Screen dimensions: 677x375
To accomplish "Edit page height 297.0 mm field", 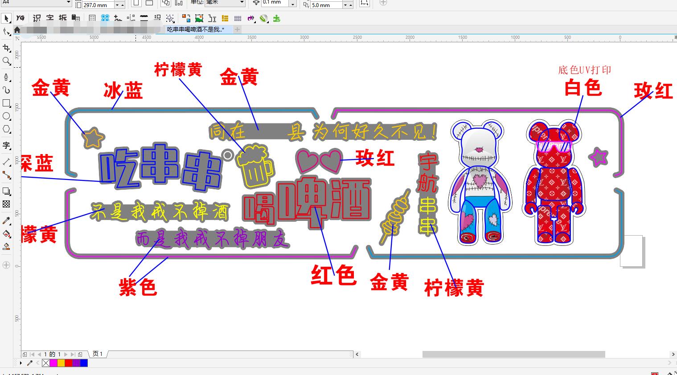I will coord(98,5).
